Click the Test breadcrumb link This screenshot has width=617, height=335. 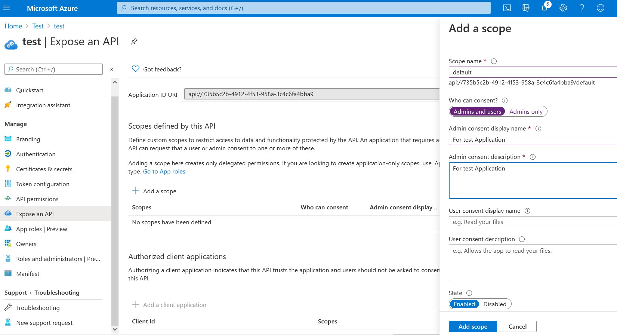(x=38, y=26)
